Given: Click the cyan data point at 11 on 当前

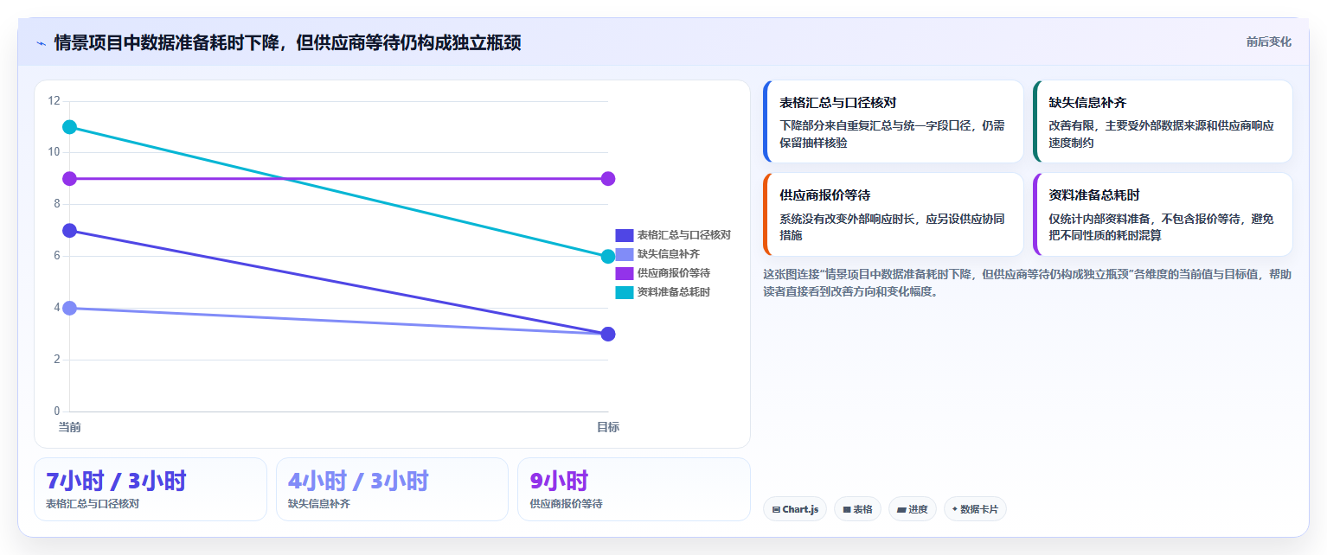Looking at the screenshot, I should [70, 127].
